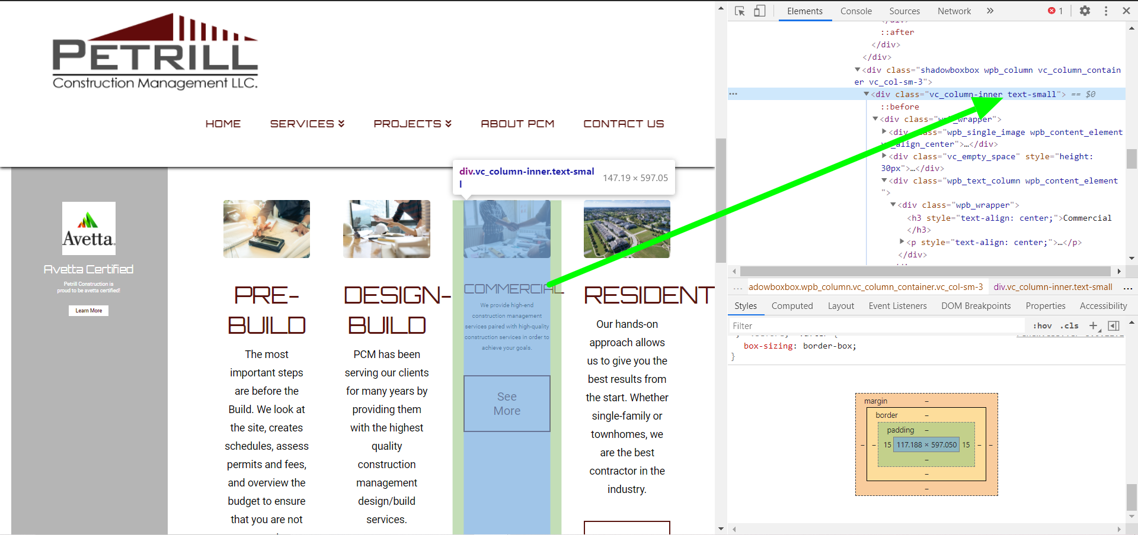Toggle the .cls class editor

point(1070,326)
